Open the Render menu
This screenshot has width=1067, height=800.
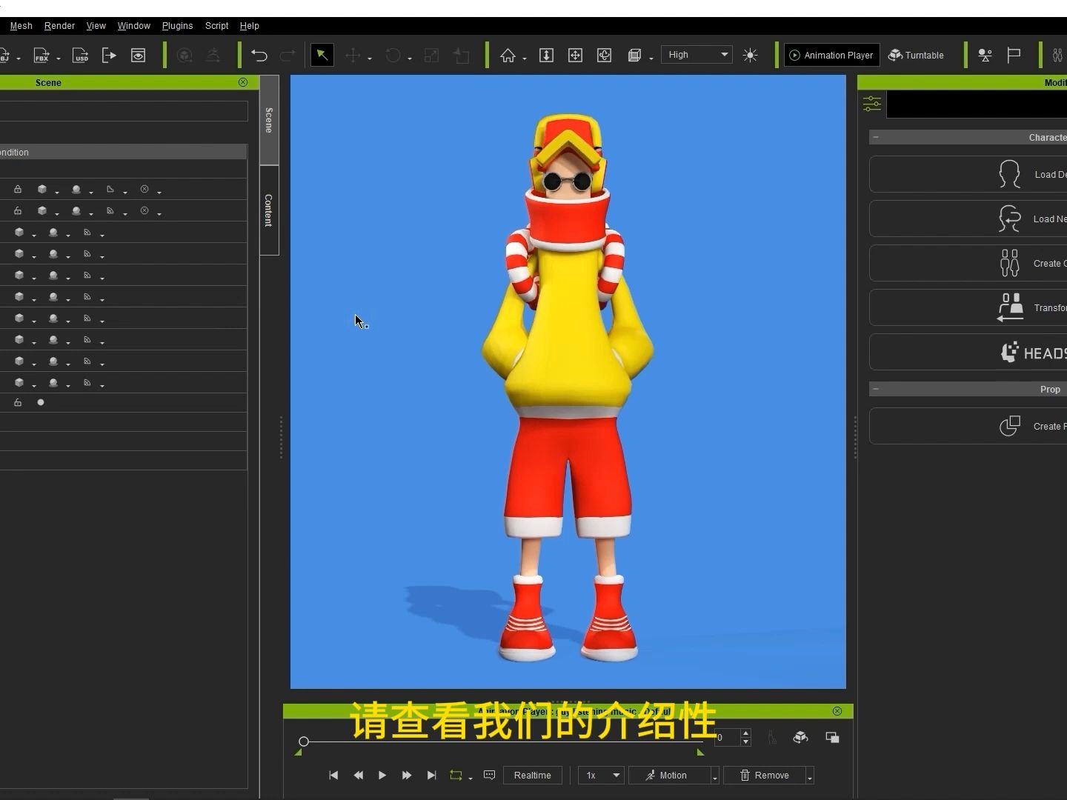click(x=59, y=26)
